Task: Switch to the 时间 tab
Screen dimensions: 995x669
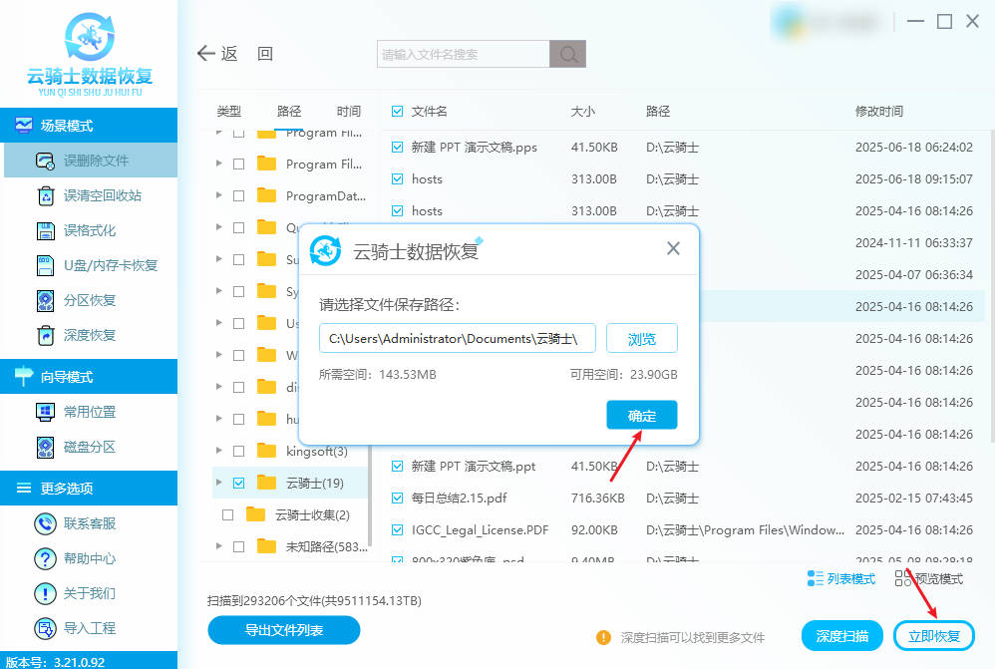Action: [x=349, y=112]
